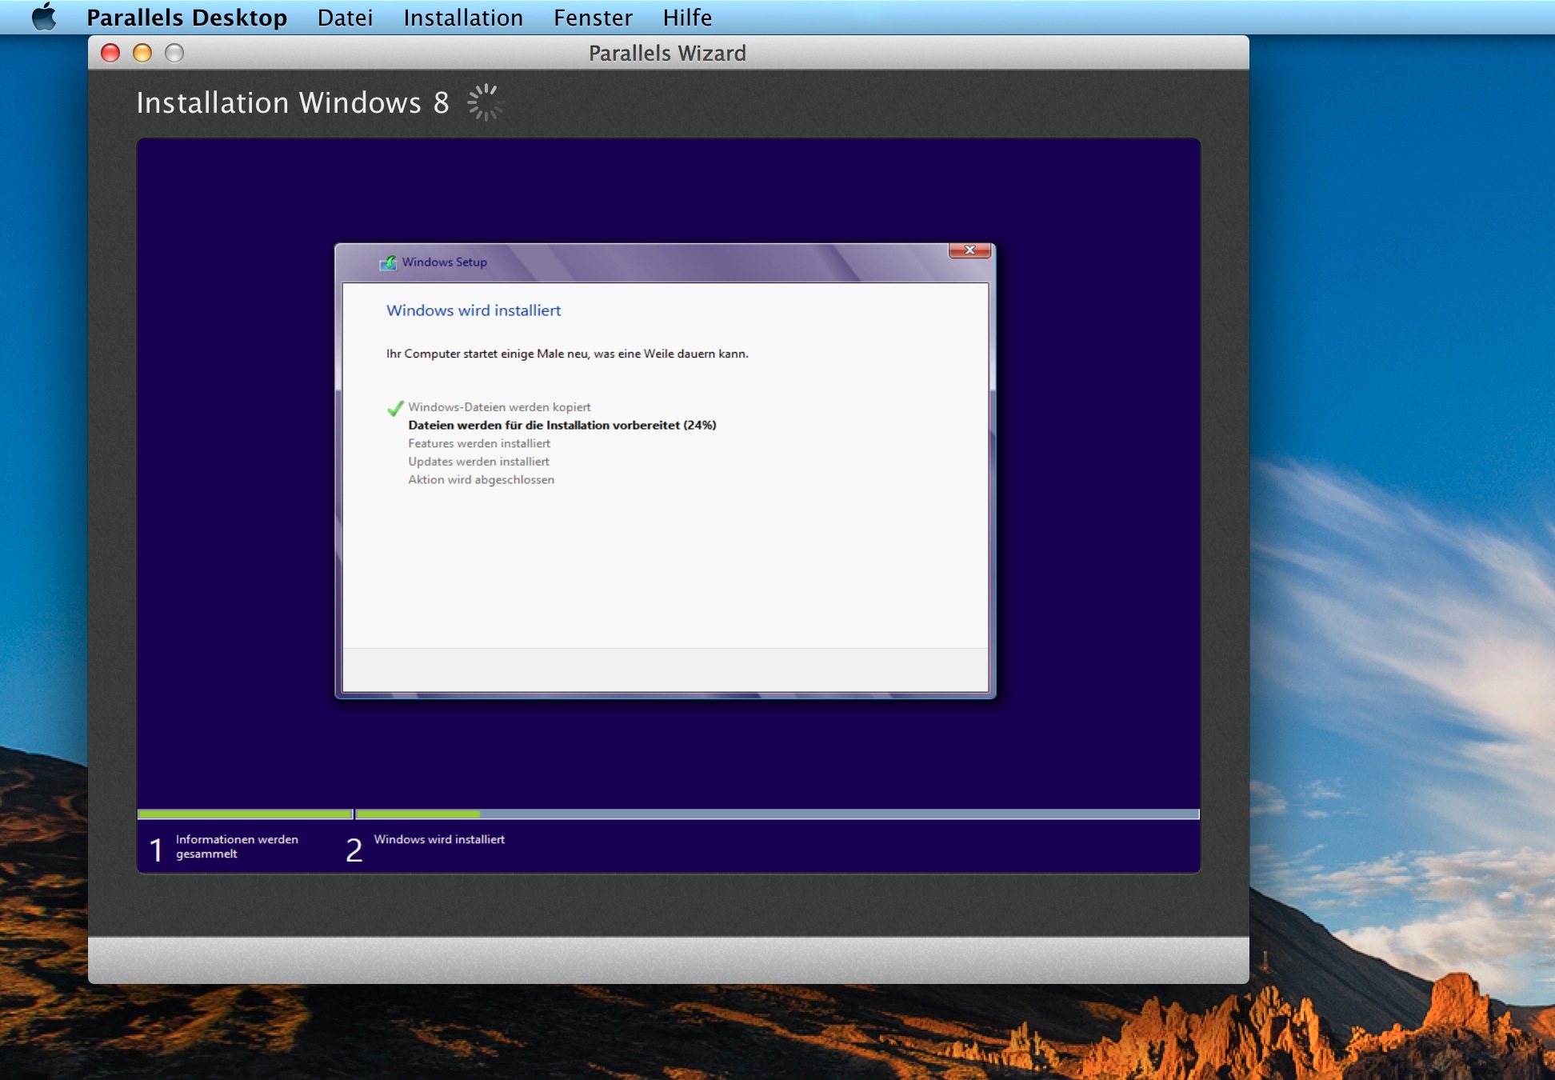The image size is (1555, 1080).
Task: Click step number 1 indicator
Action: tap(157, 850)
